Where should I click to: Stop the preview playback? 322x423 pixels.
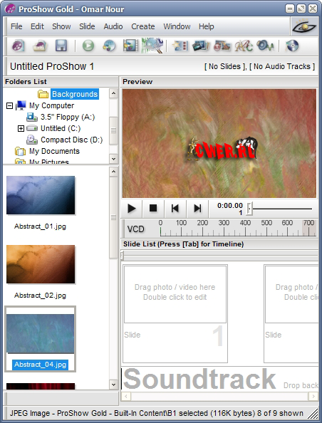(x=153, y=208)
